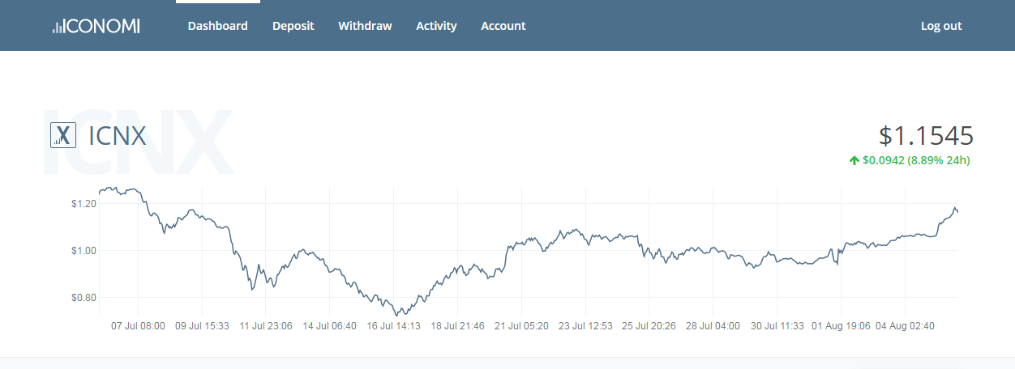The width and height of the screenshot is (1015, 369).
Task: Click the ICONOMI logo in header
Action: point(96,26)
